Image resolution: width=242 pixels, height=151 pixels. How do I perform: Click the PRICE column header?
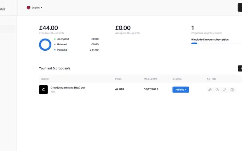pos(118,79)
